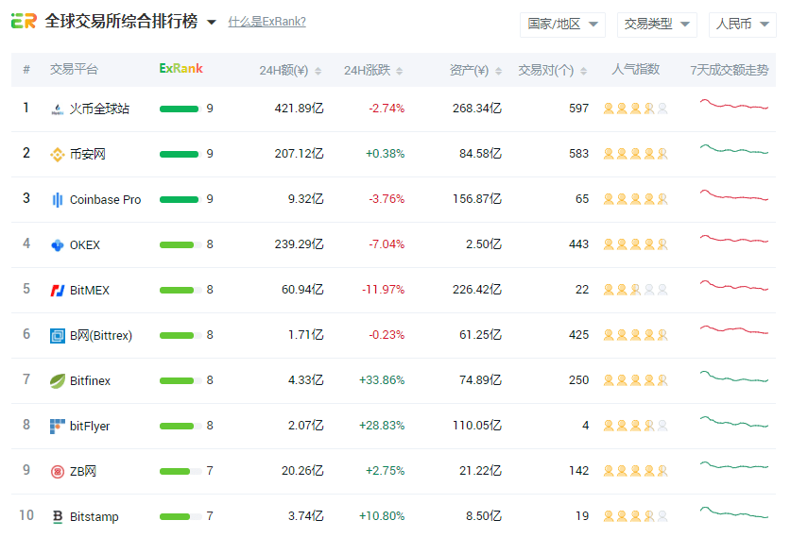Click the 226.42亿 asset value

coord(477,290)
